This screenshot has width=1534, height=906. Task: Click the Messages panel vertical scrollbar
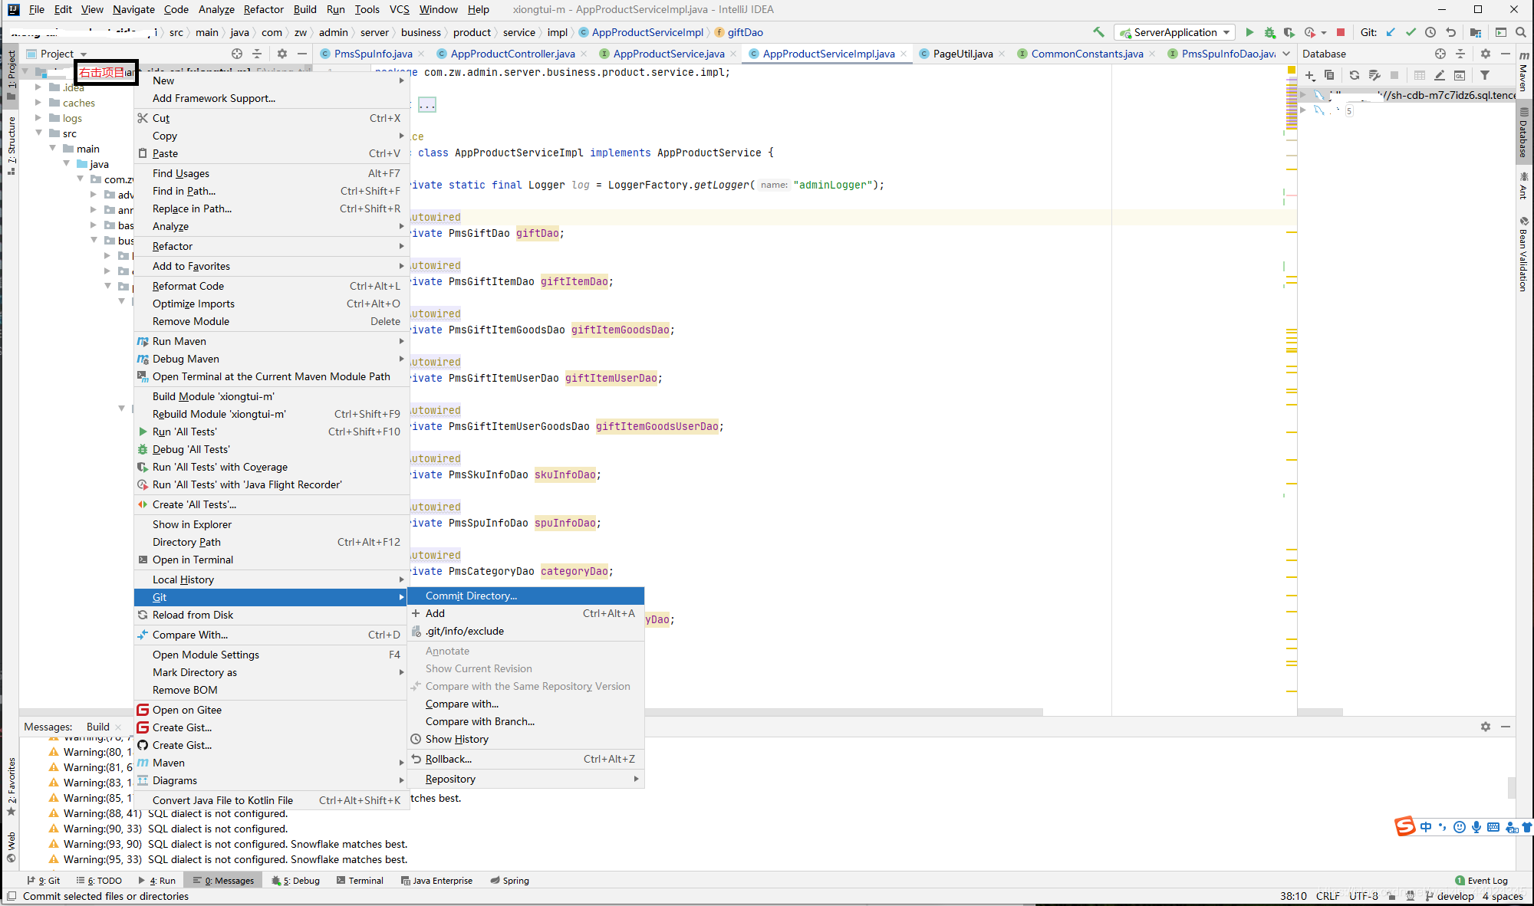(x=1511, y=788)
